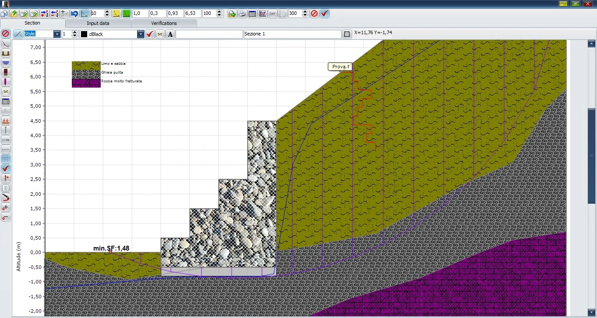This screenshot has height=318, width=597.
Task: Click the undo arrow icon in top toolbar
Action: tap(74, 14)
